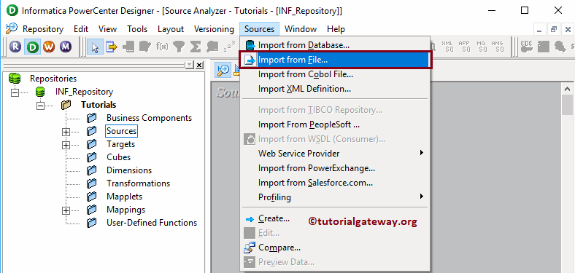Screen dimensions: 575x273
Task: Open the Window menu
Action: (x=301, y=29)
